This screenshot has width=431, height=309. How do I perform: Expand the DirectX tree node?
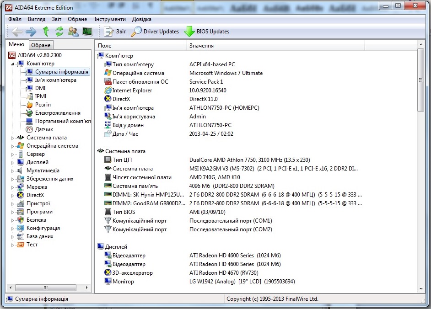[x=12, y=196]
